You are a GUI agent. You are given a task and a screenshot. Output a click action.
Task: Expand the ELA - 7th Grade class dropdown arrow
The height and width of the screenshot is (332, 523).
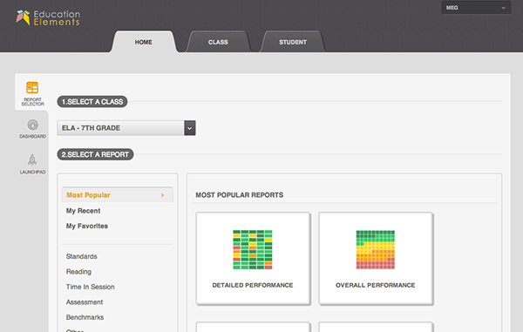(190, 128)
